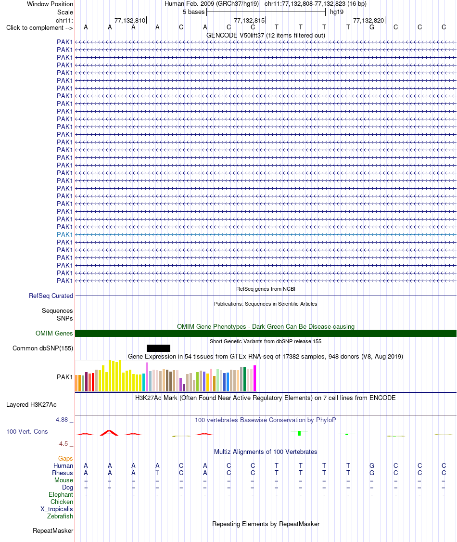Click the tall green PhyloP conservation bar
Viewport: 457px width, 542px height.
(299, 433)
